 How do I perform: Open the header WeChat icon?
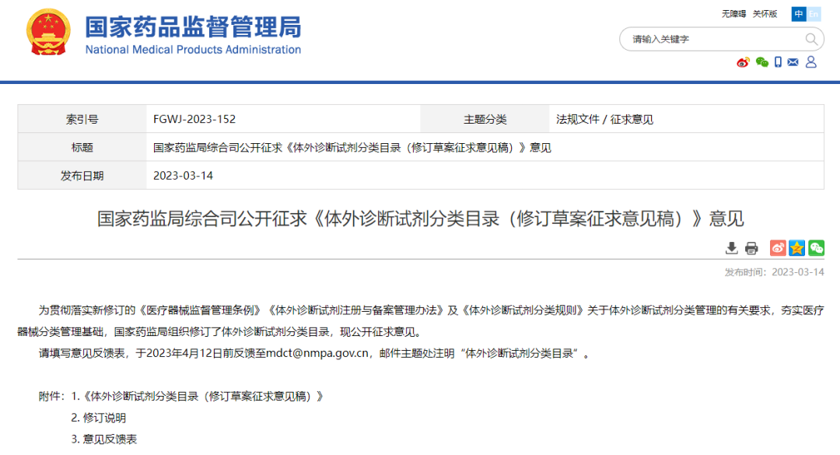pyautogui.click(x=761, y=62)
